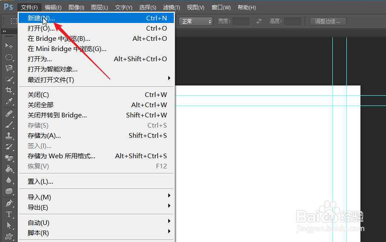Click the 高度 input field
Screen dimensions: 386x242
[292, 21]
